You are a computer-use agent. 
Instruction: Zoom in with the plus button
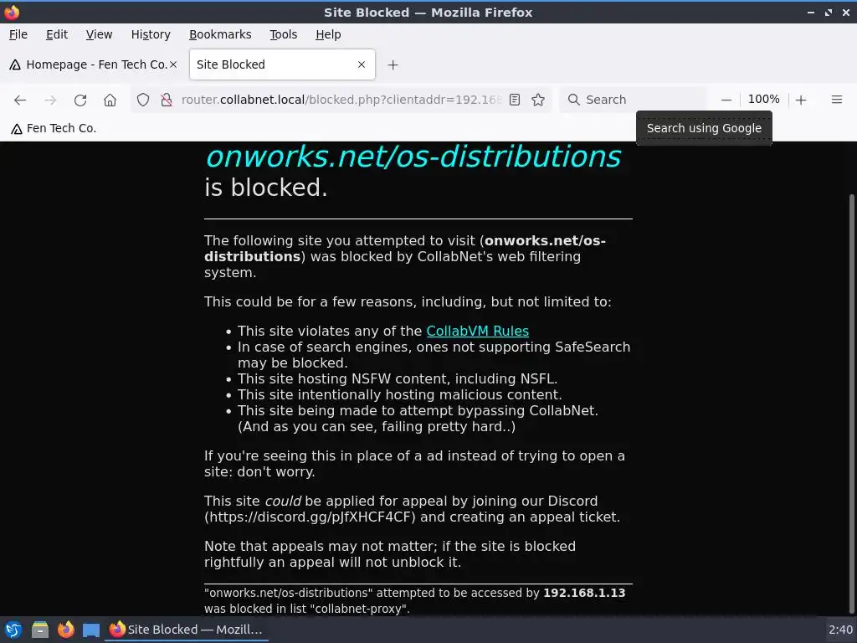tap(801, 100)
